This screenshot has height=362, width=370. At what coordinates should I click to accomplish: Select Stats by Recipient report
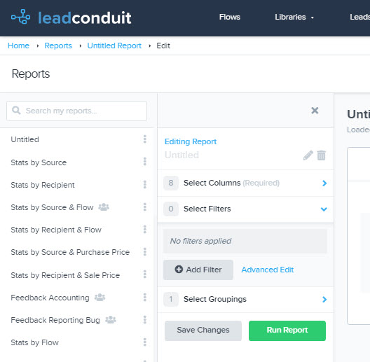(x=43, y=185)
